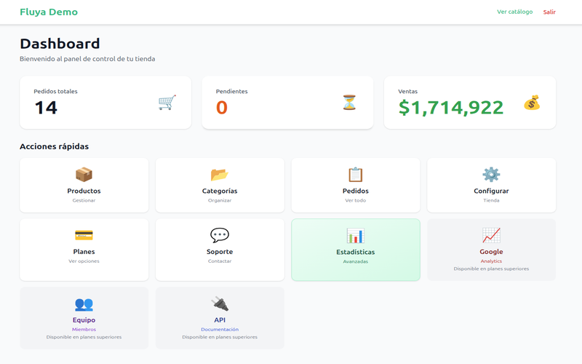Click the API plug icon
The width and height of the screenshot is (582, 364).
pos(220,304)
